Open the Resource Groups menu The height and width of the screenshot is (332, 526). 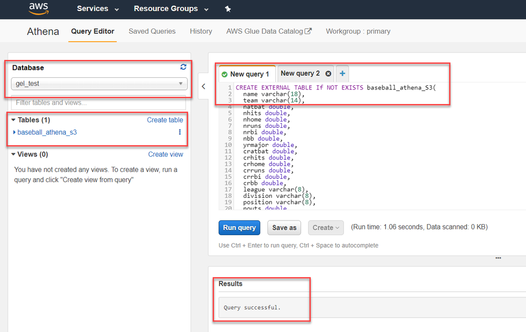pyautogui.click(x=171, y=9)
